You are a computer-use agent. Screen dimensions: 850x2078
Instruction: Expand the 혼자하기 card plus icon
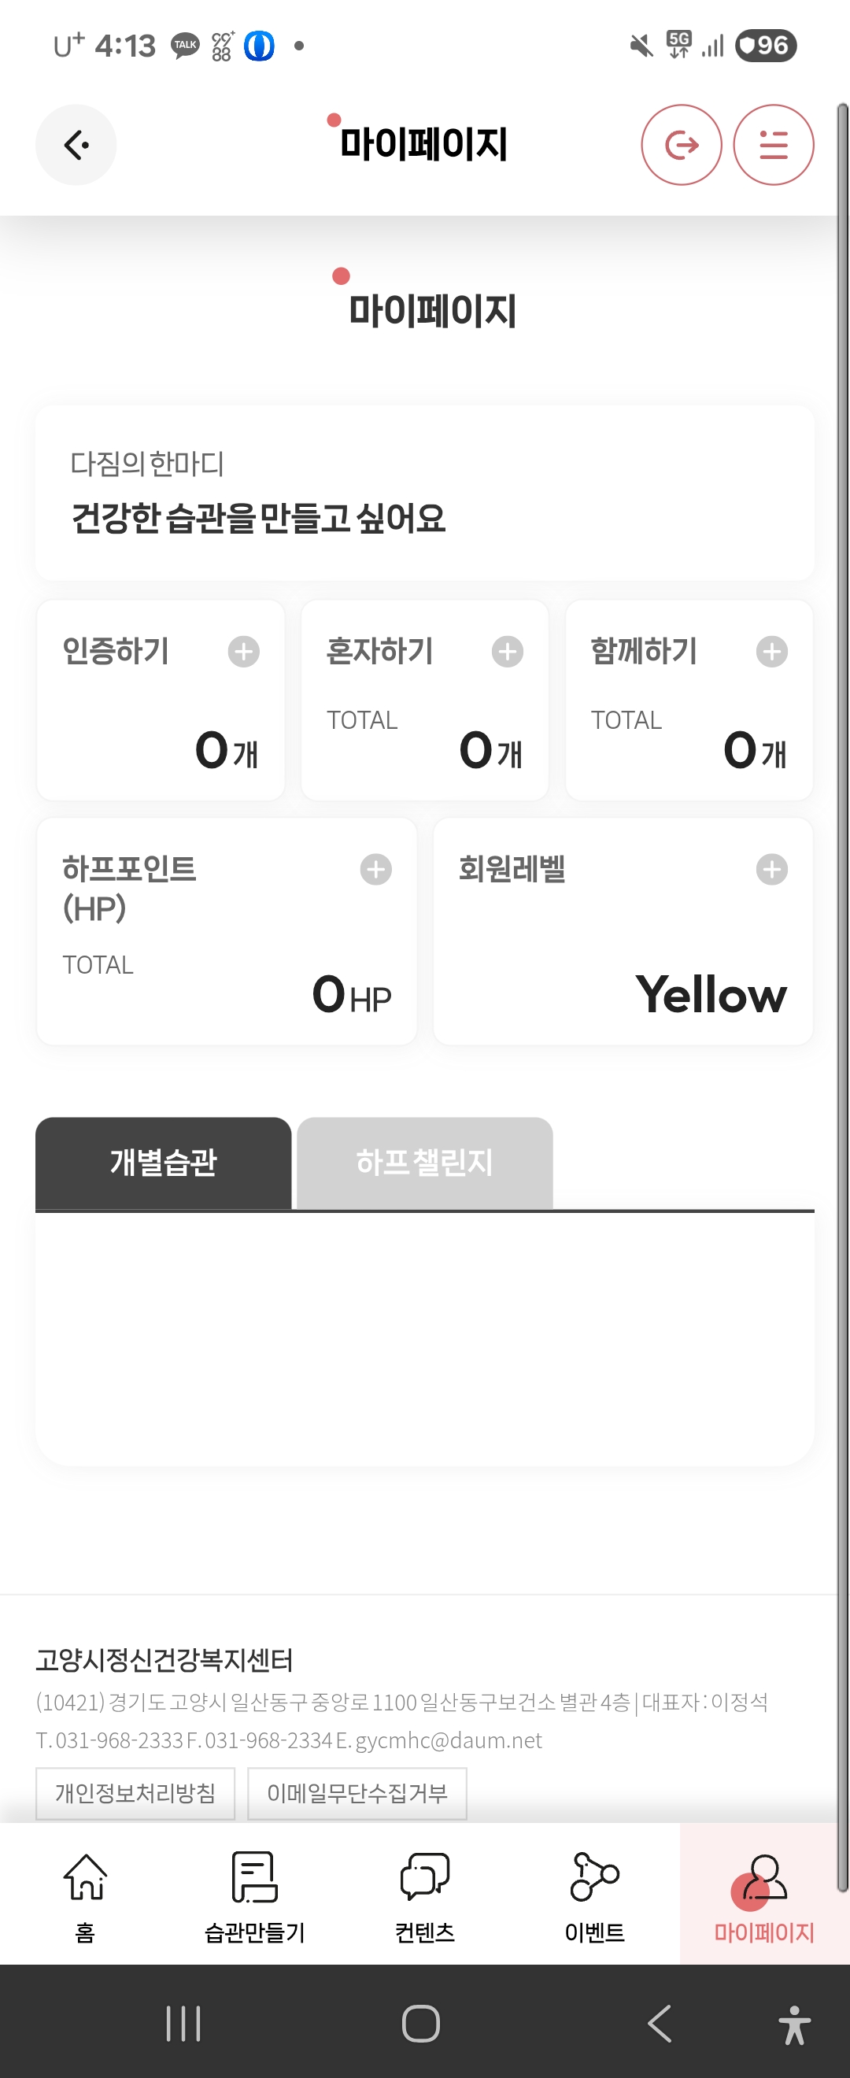pos(508,652)
